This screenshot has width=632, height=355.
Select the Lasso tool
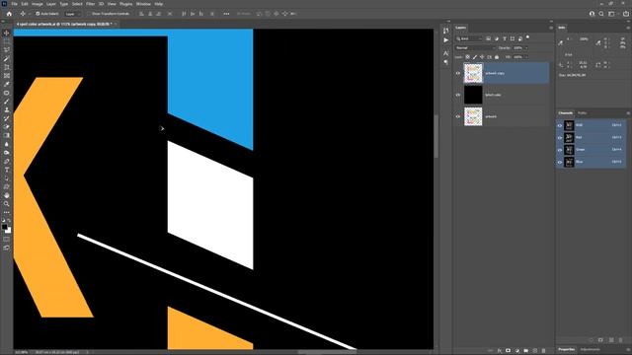(x=7, y=50)
